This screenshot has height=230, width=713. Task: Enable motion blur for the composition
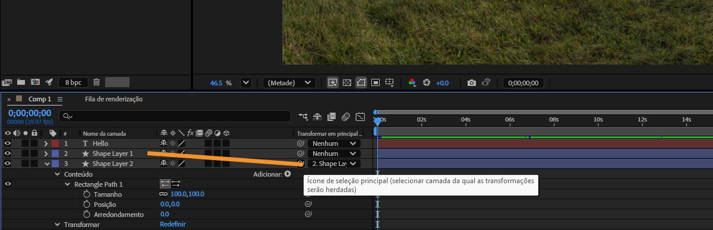[345, 116]
